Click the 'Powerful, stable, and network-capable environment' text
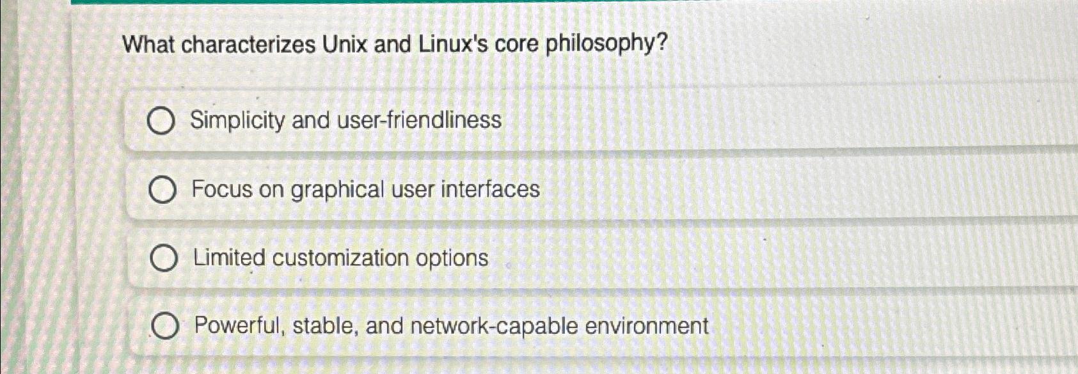This screenshot has width=1078, height=374. coord(452,326)
